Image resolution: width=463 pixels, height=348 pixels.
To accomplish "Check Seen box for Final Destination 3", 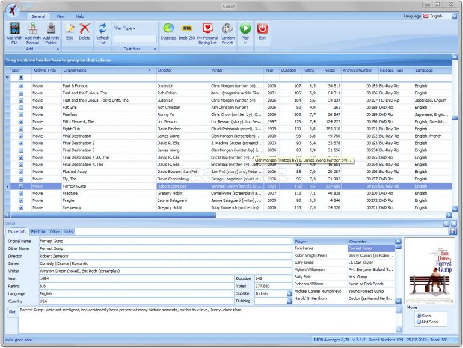I will 20,150.
